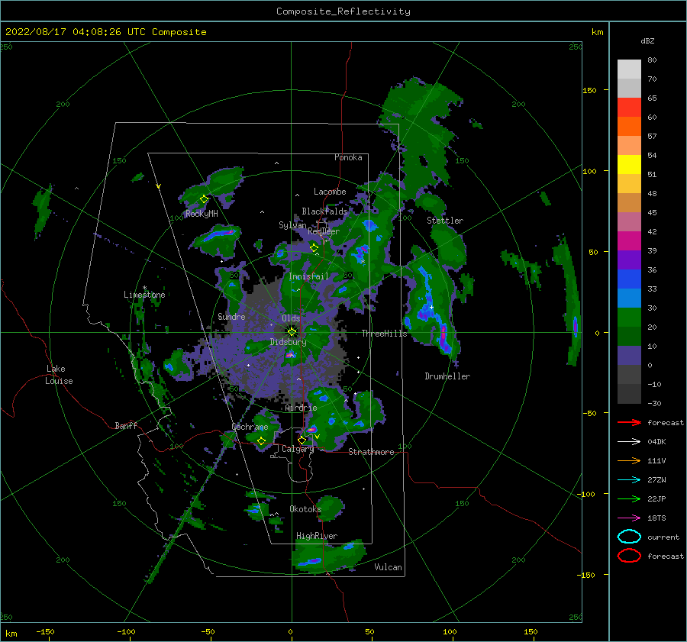
Task: Click the Airdrie label
Action: point(301,408)
